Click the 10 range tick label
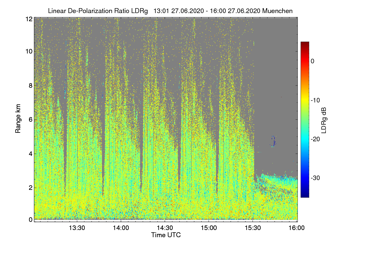 click(29, 51)
